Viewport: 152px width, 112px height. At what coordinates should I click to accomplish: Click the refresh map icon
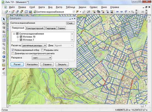(x=4, y=36)
